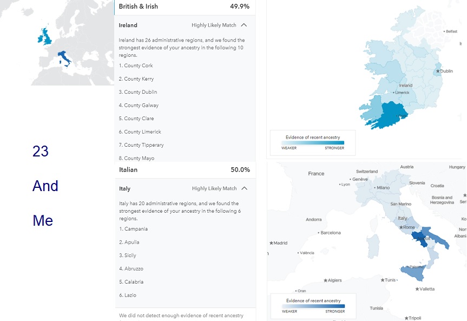Click the Dublin star marker on map
467x321 pixels.
(438, 71)
